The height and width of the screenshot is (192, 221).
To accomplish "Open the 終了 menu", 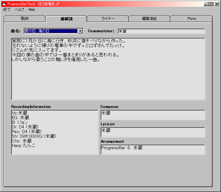I will pos(7,10).
